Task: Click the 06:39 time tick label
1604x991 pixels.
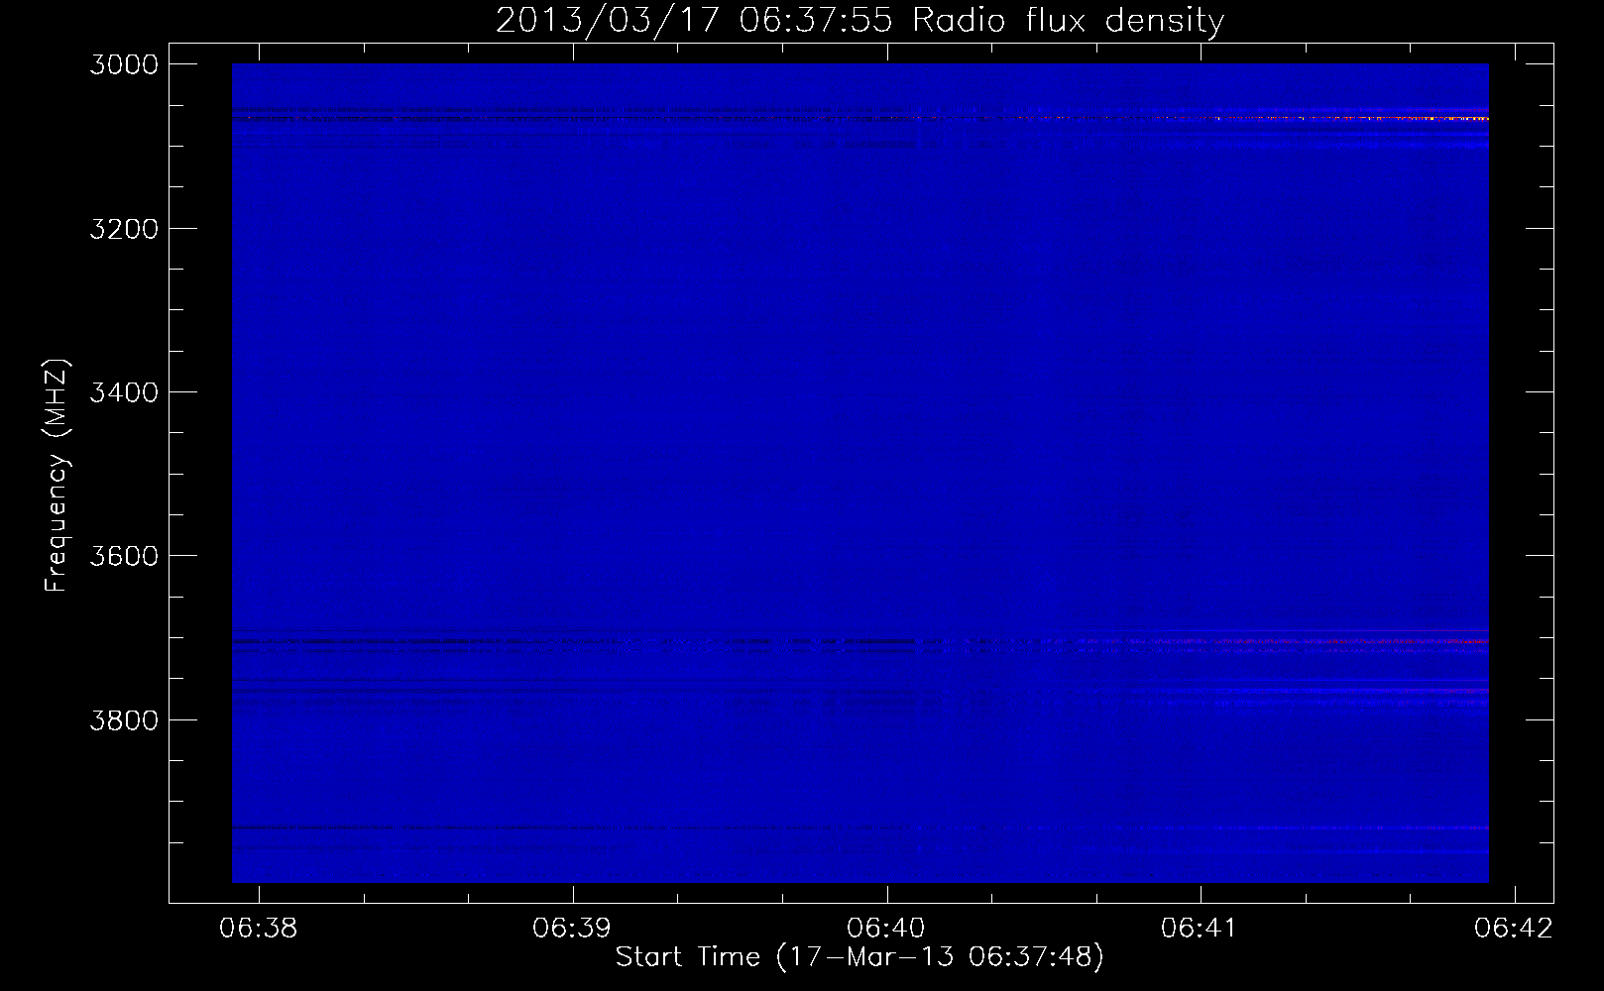Action: tap(572, 928)
